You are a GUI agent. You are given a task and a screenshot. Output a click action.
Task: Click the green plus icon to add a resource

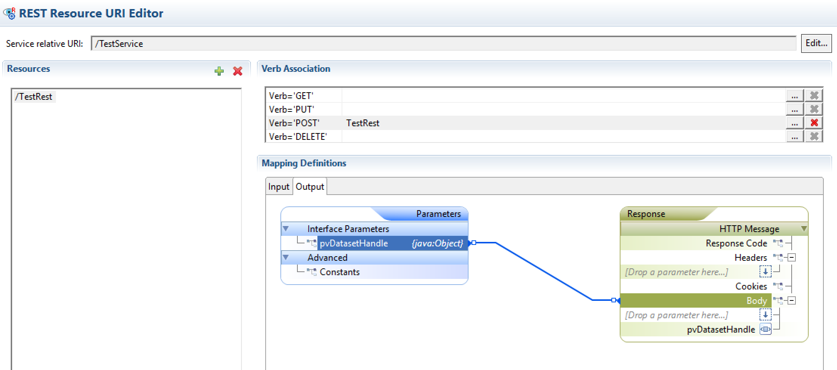(219, 71)
